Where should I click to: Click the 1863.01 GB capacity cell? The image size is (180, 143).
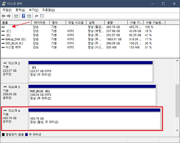click(x=114, y=39)
